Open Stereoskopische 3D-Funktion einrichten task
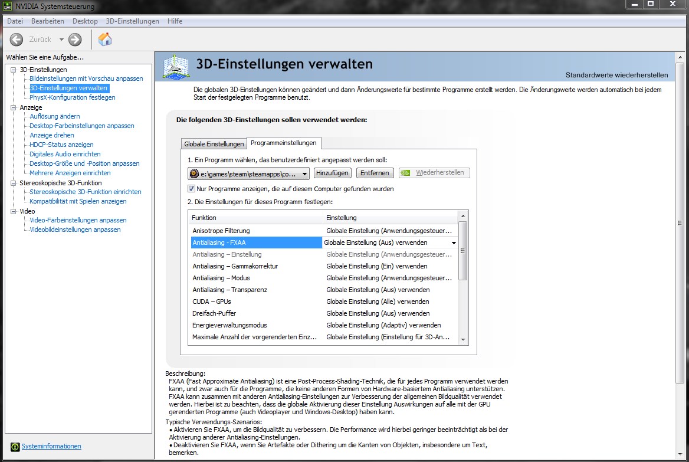Viewport: 689px width, 462px height. click(x=86, y=192)
